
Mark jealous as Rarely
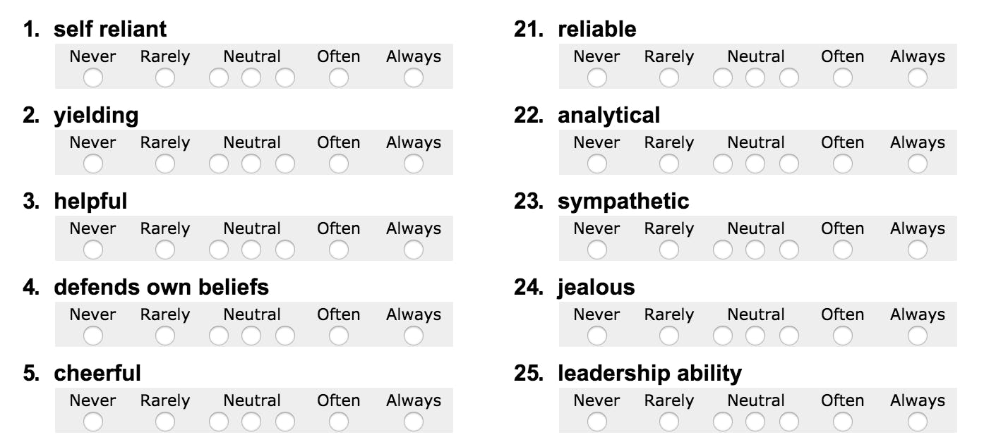click(669, 336)
